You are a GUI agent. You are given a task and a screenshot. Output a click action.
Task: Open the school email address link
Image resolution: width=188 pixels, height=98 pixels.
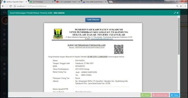102,39
